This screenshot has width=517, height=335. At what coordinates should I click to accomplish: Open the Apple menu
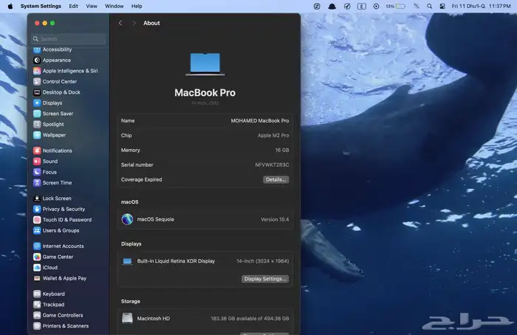(x=10, y=6)
